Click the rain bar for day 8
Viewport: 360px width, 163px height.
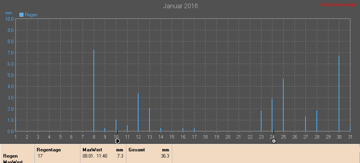[94, 90]
